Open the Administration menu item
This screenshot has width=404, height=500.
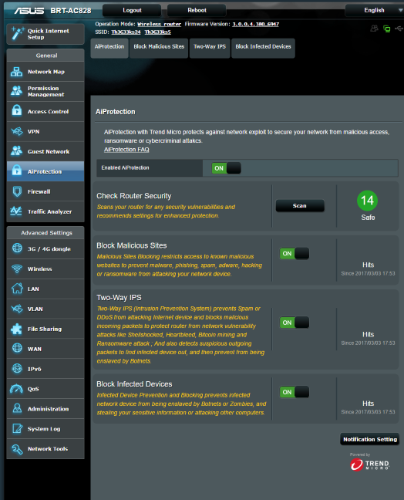click(45, 409)
